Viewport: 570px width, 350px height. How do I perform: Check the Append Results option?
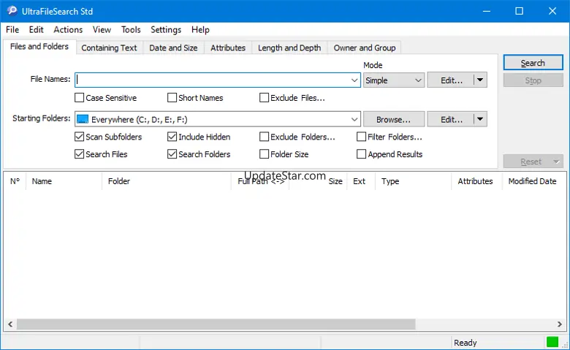[361, 154]
